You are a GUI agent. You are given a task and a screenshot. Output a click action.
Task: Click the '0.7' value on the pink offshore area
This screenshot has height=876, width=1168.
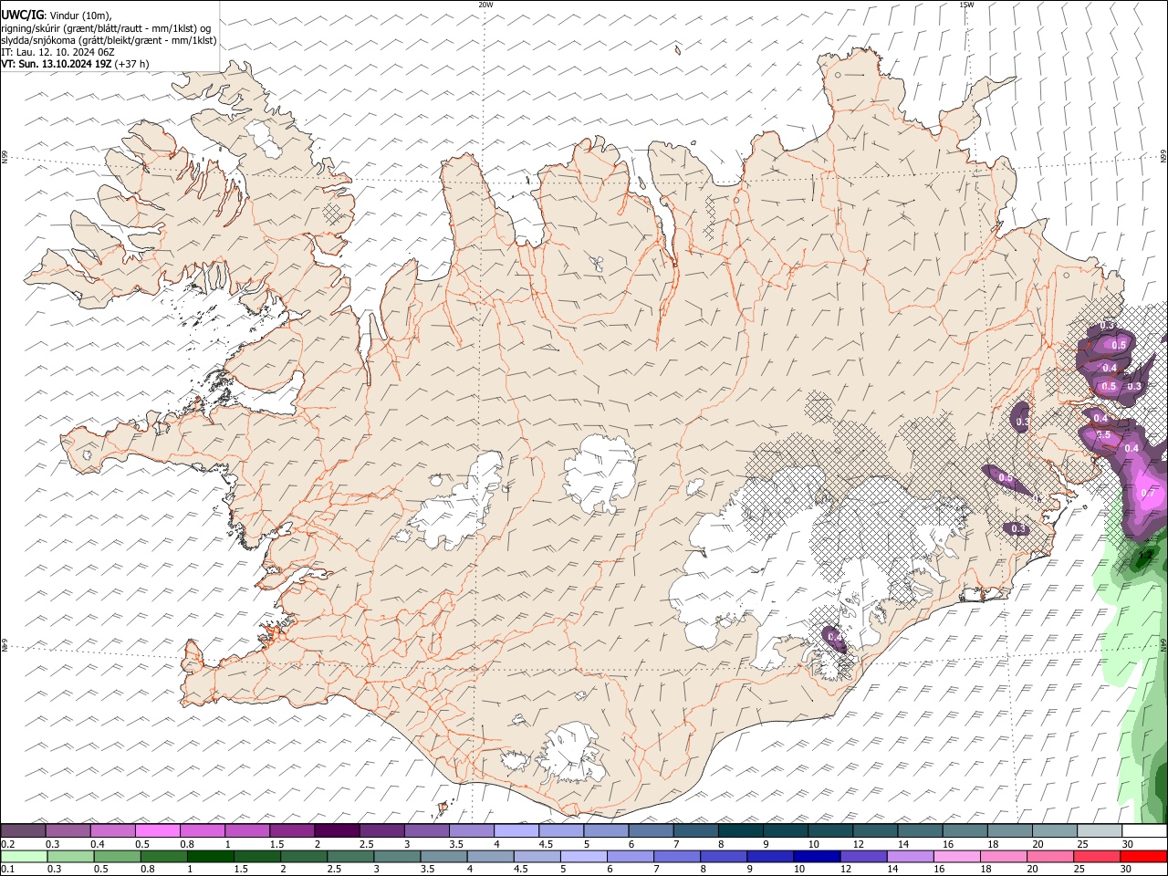pyautogui.click(x=1148, y=493)
